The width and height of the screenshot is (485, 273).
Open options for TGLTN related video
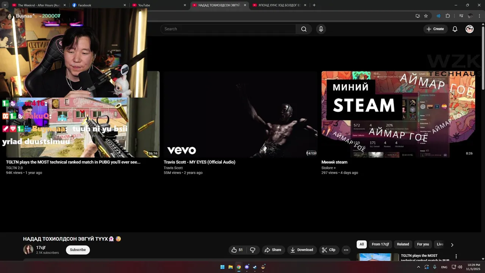[x=456, y=256]
